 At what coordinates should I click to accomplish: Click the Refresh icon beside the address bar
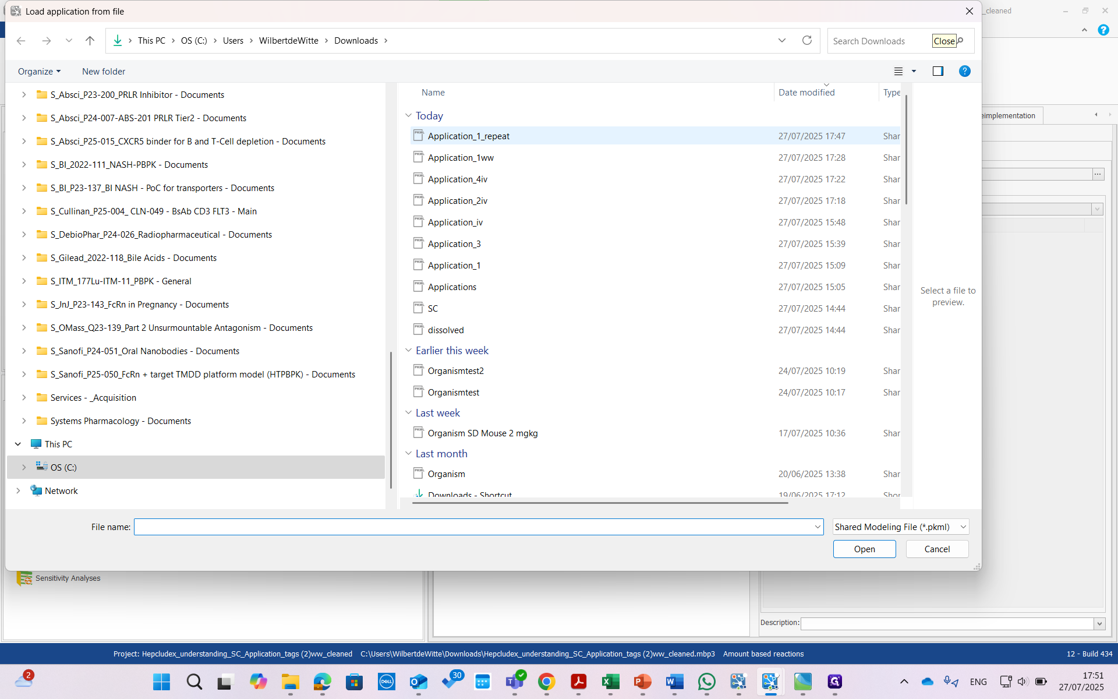coord(806,41)
